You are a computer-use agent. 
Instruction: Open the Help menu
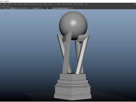pos(86,4)
